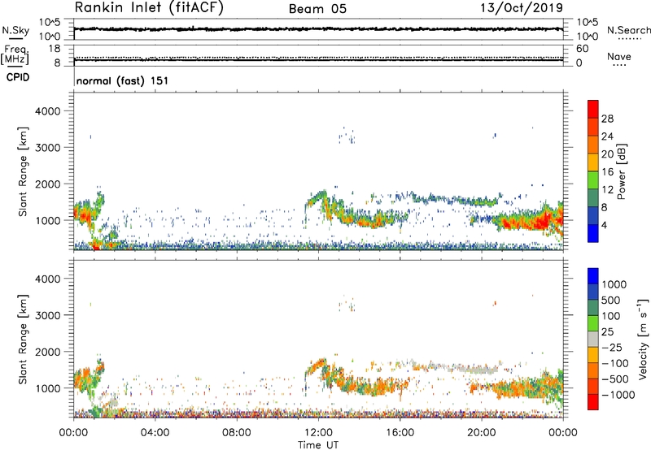Image resolution: width=651 pixels, height=450 pixels.
Task: Click the Velocity color bar label '-500'
Action: 615,379
